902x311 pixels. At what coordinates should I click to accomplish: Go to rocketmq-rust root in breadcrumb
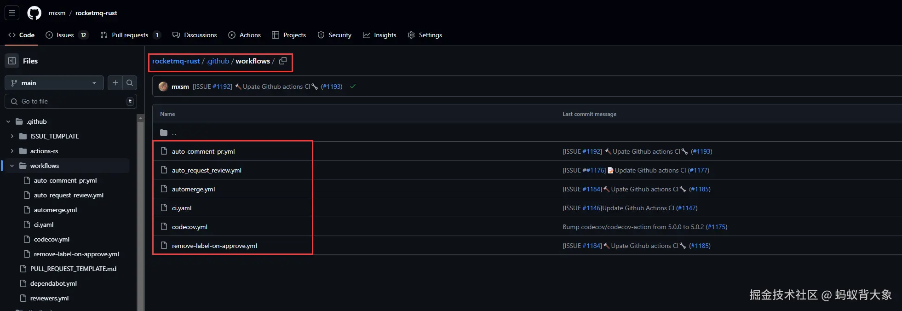[x=176, y=61]
